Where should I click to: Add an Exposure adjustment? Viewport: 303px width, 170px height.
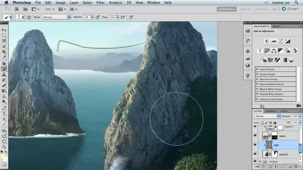(288, 41)
